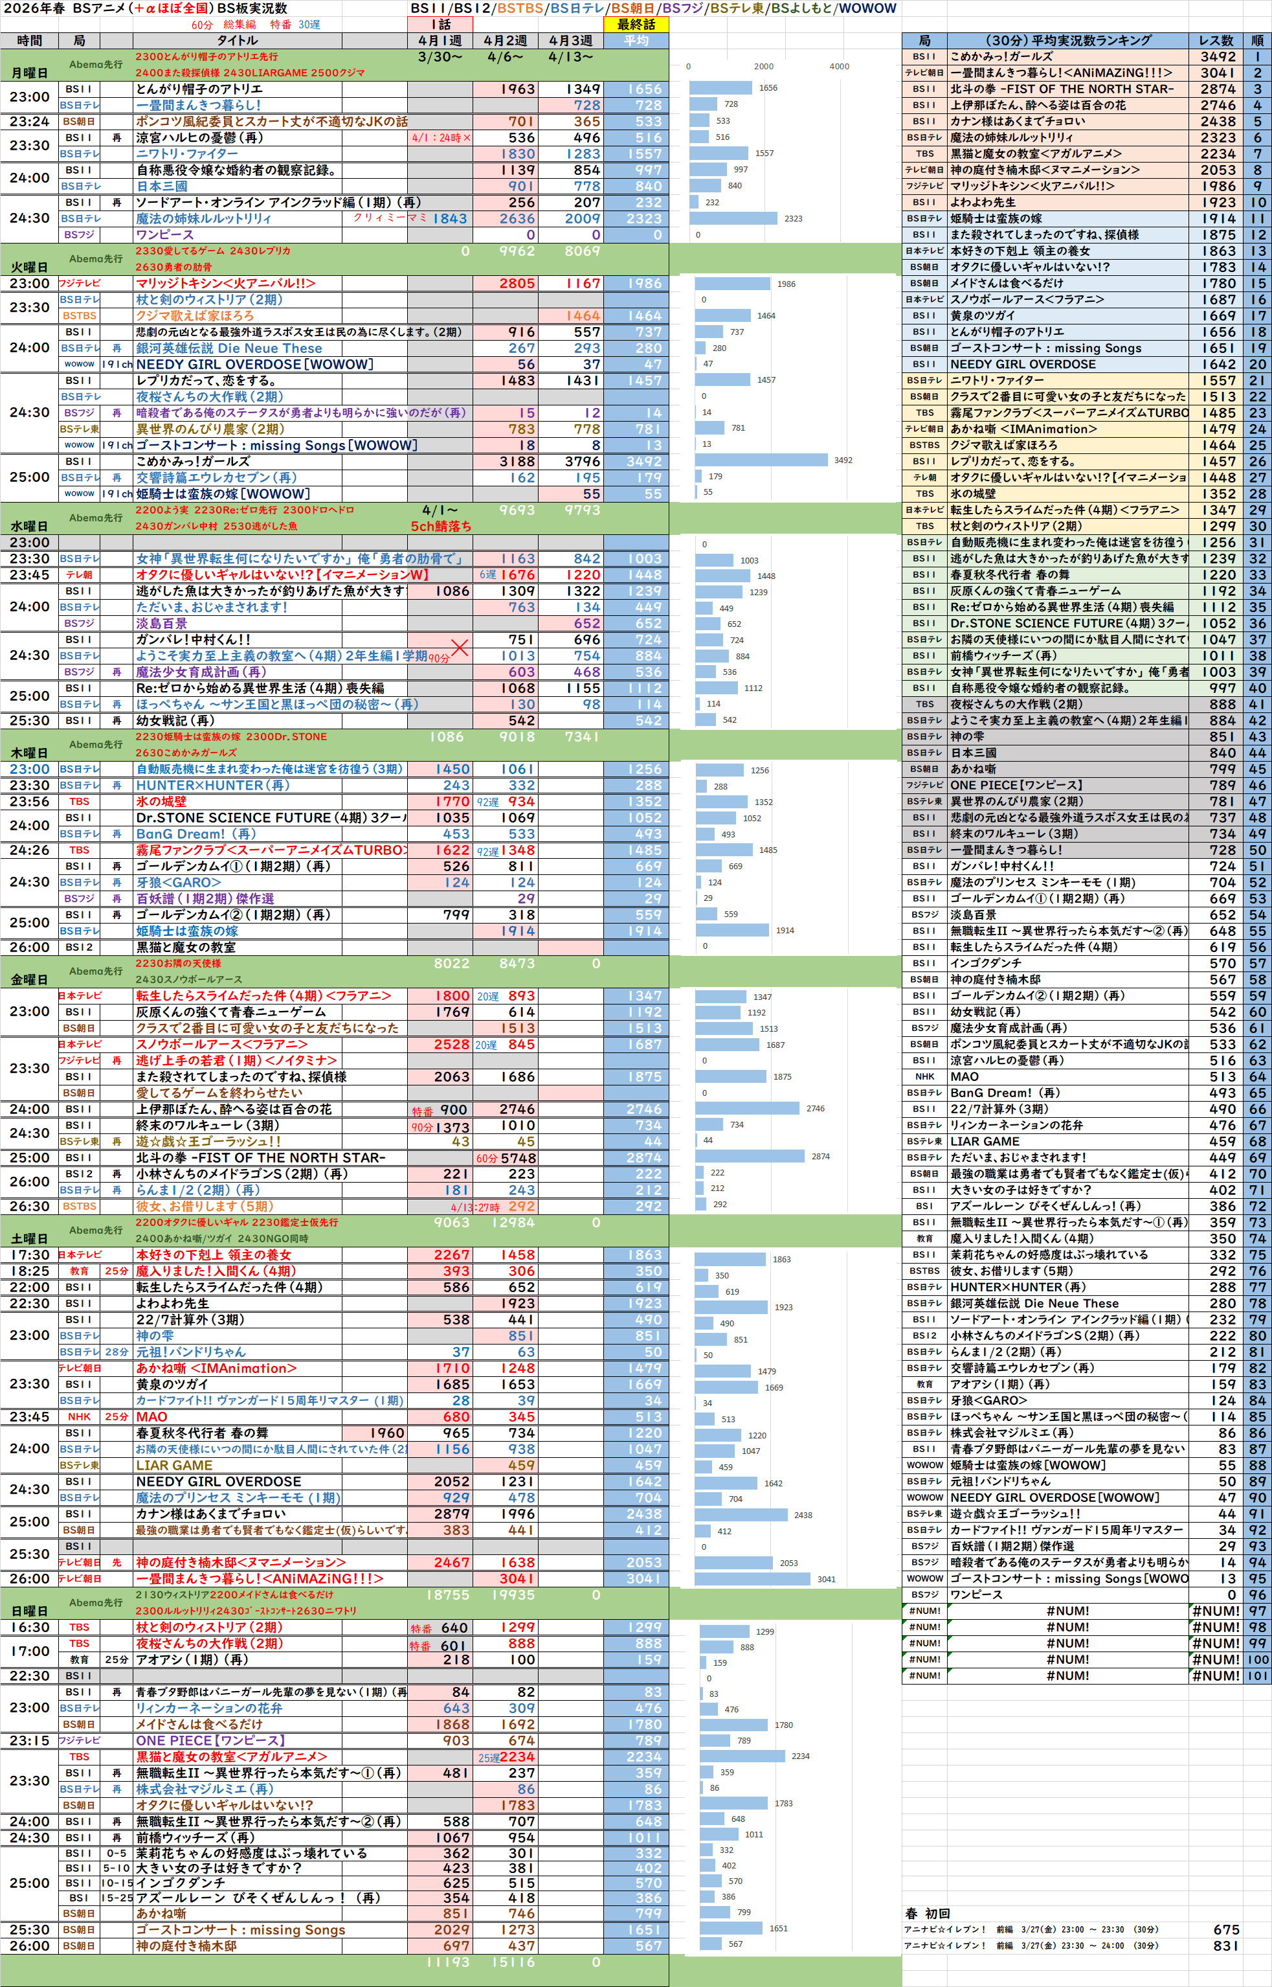Select the 春 初回 label
The image size is (1272, 1987).
[x=927, y=1913]
